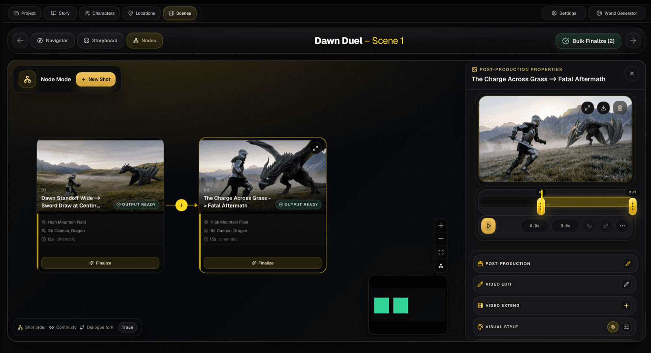This screenshot has height=353, width=651.
Task: Click the Shot order legend item
Action: (32, 327)
